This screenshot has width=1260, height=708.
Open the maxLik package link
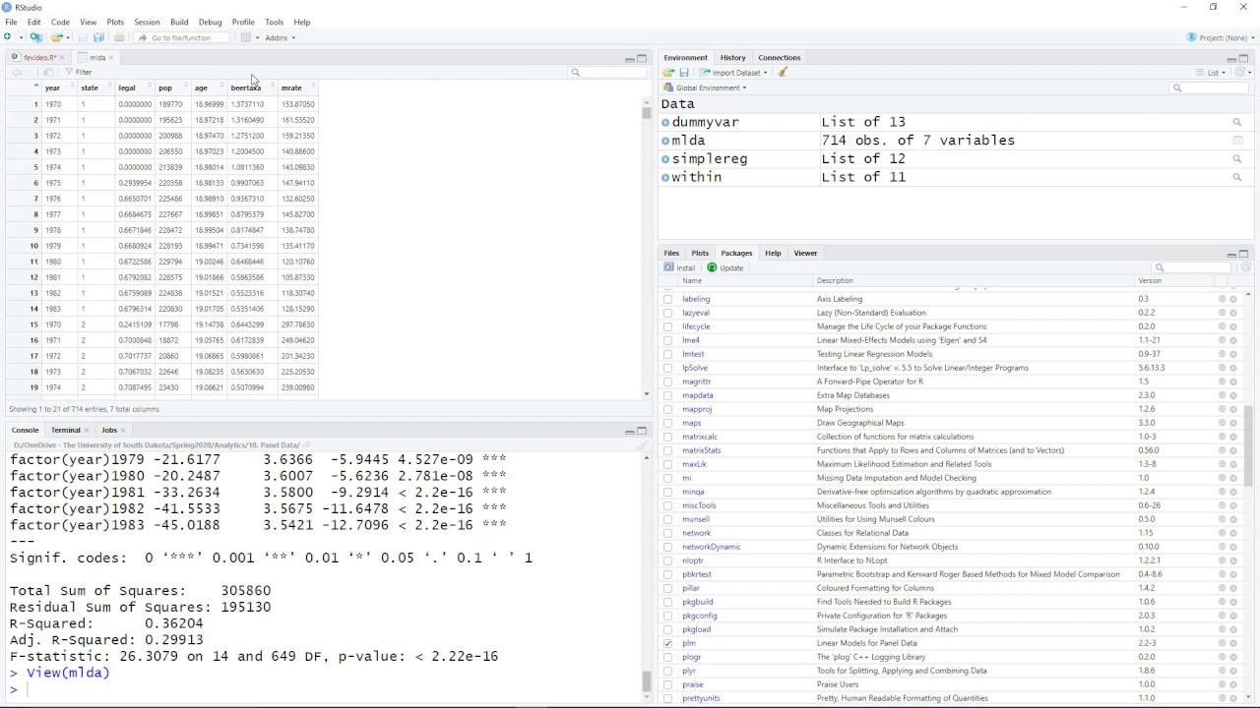[x=694, y=464]
